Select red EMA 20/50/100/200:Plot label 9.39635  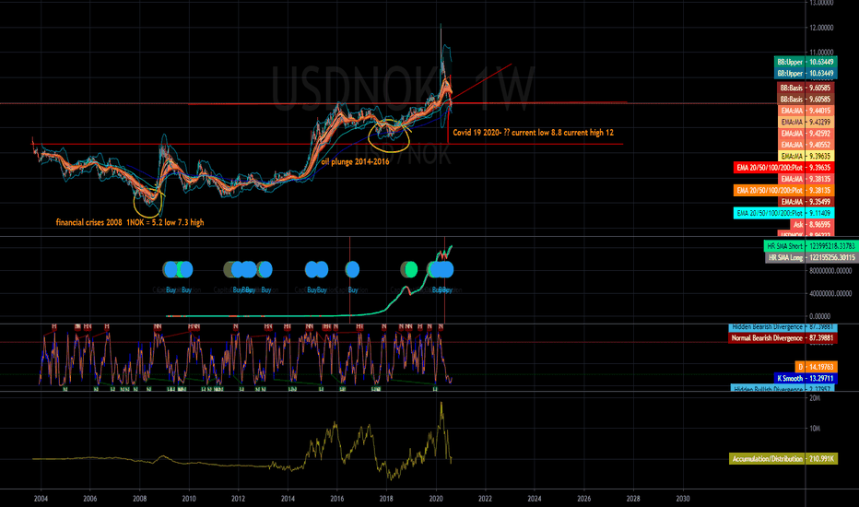783,168
